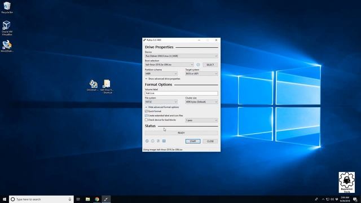This screenshot has height=203, width=361.
Task: Toggle Create extended label and icon files
Action: click(x=146, y=116)
